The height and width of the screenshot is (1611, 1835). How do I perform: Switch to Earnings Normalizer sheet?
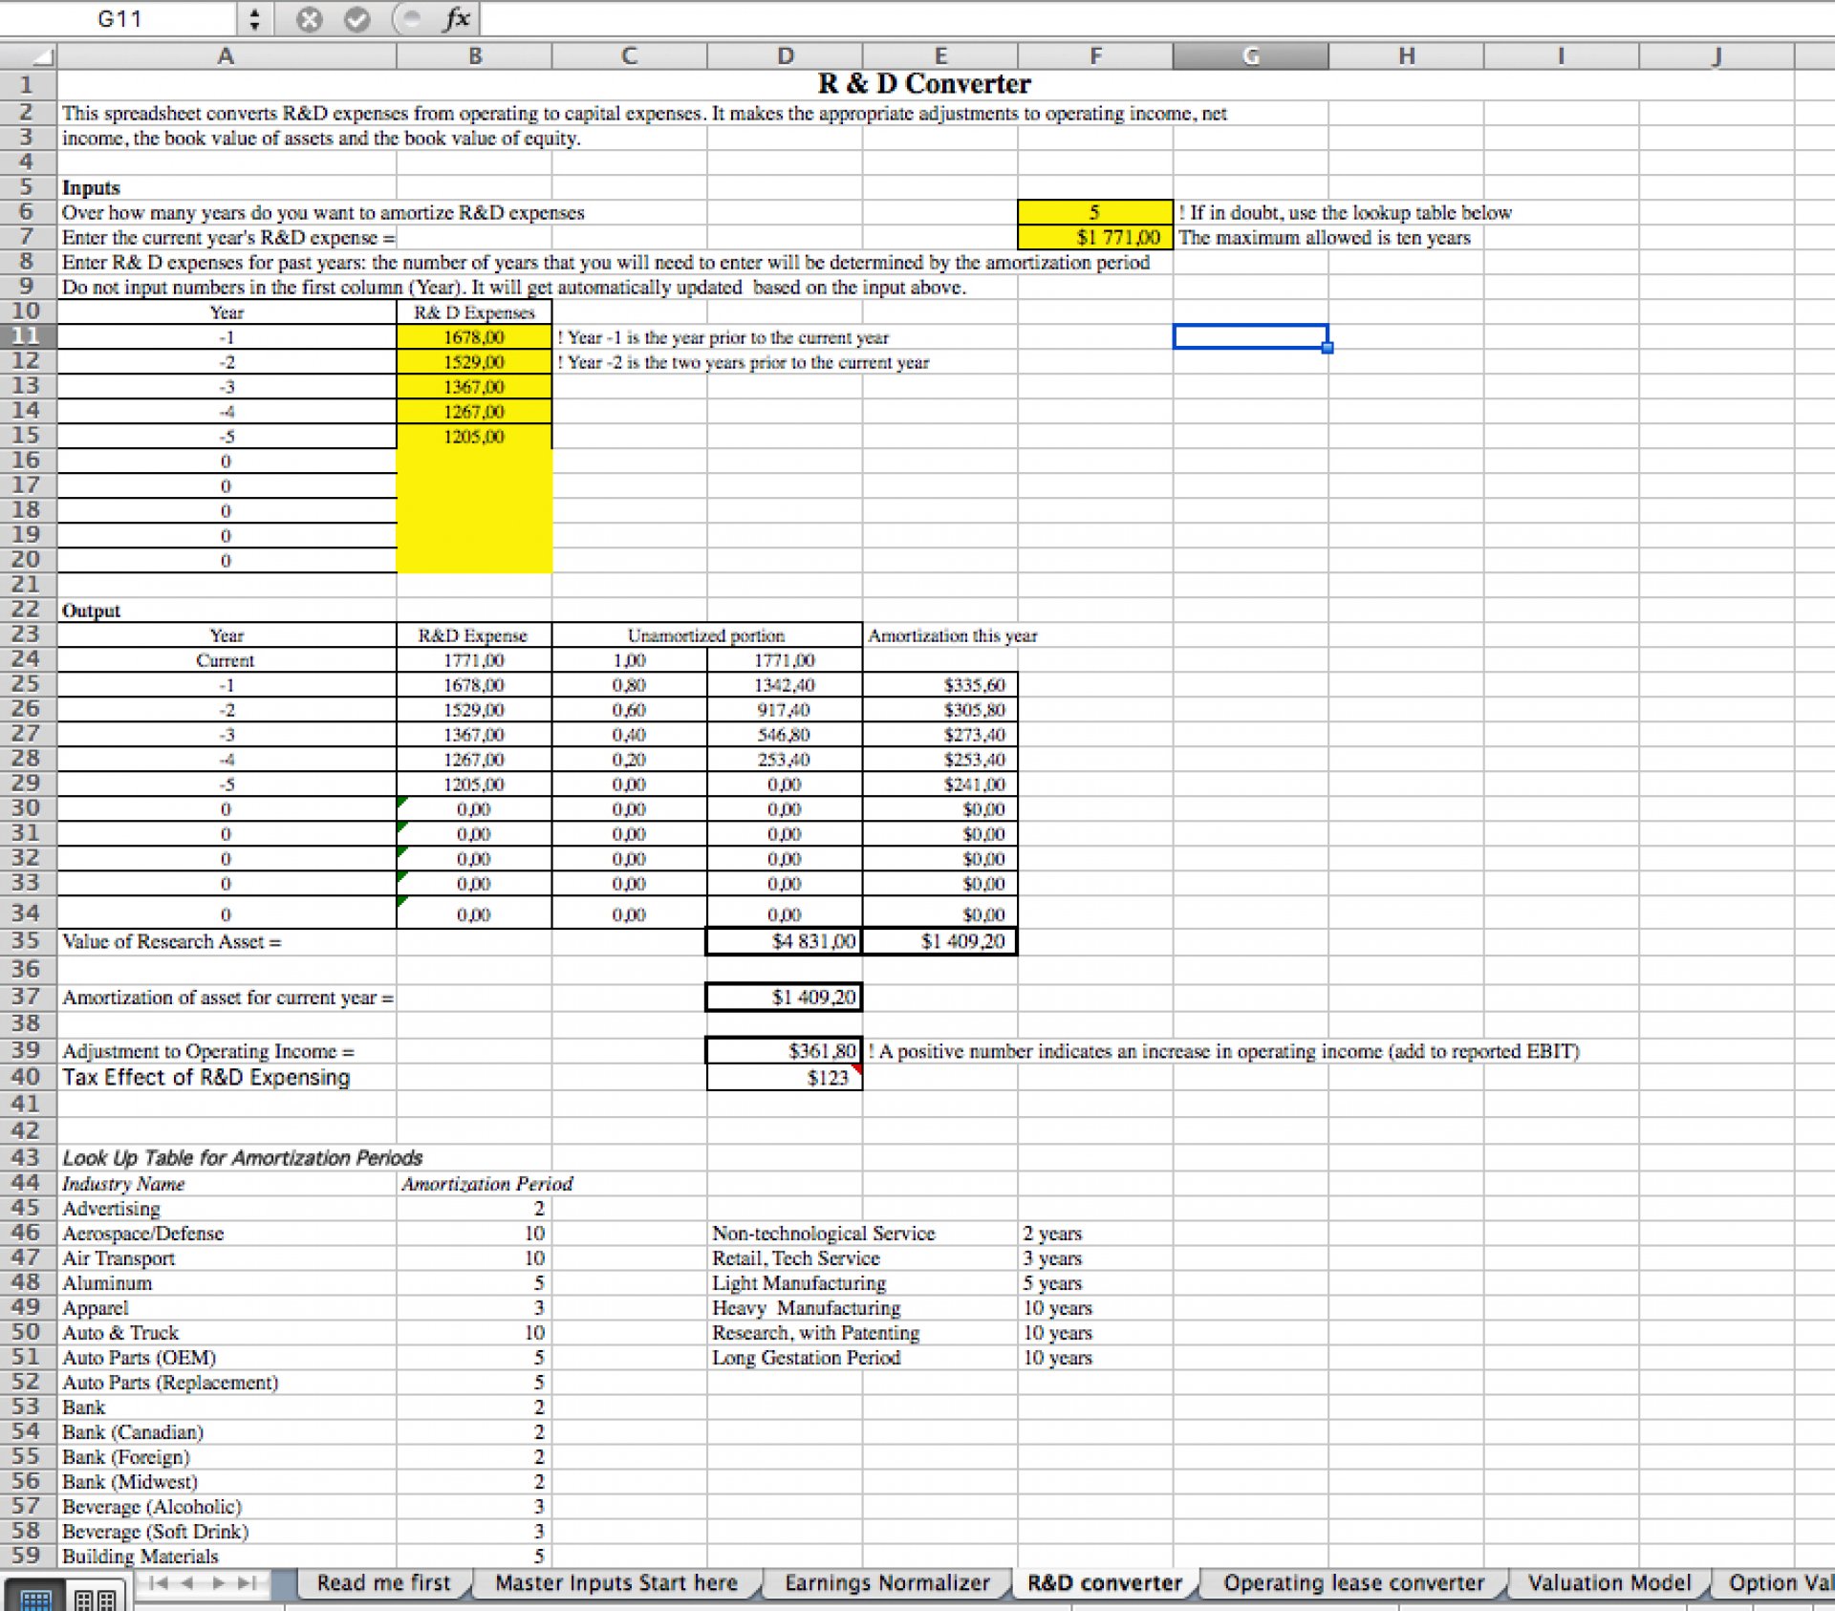887,1583
